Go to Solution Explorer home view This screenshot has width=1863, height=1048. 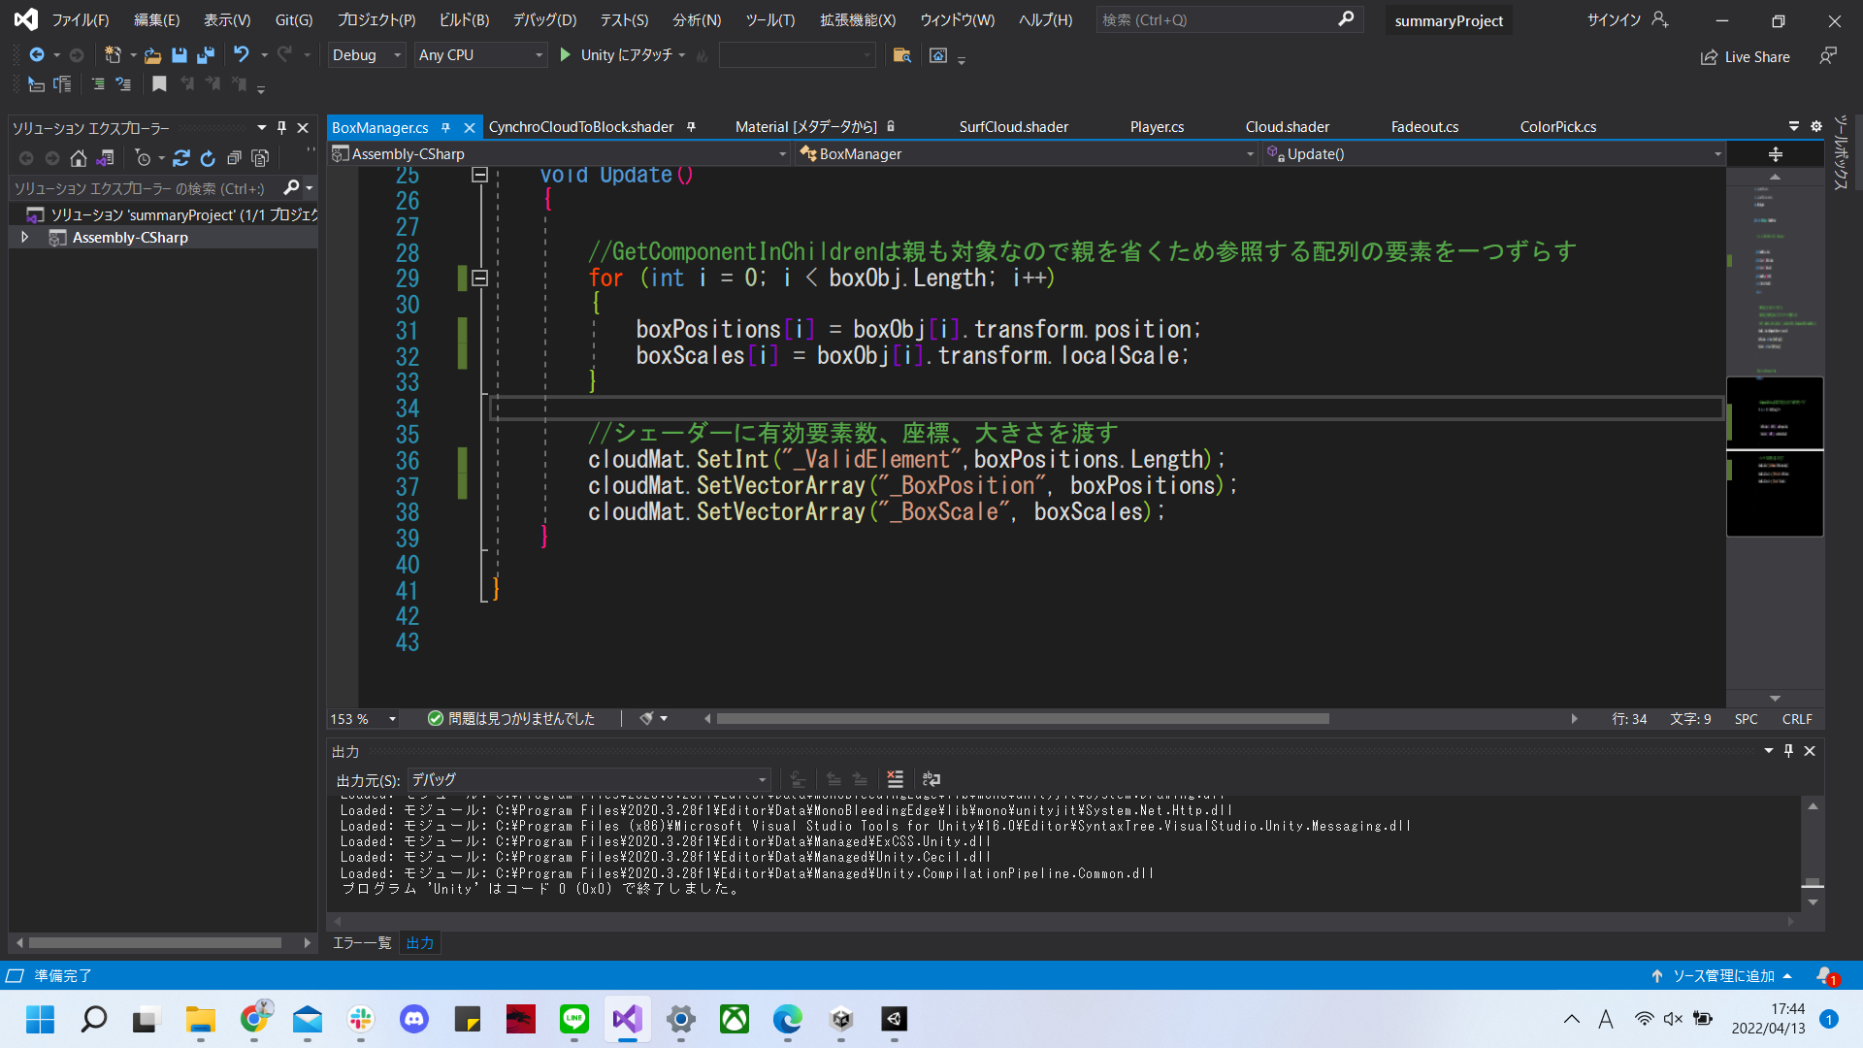[79, 158]
